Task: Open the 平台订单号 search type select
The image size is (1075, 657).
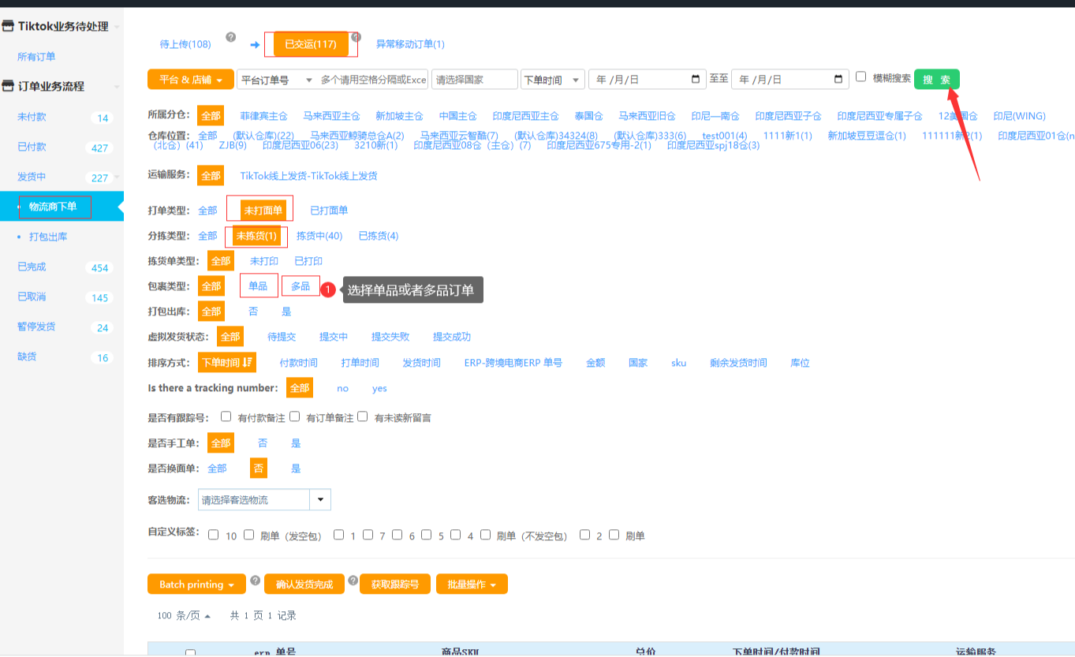Action: 277,80
